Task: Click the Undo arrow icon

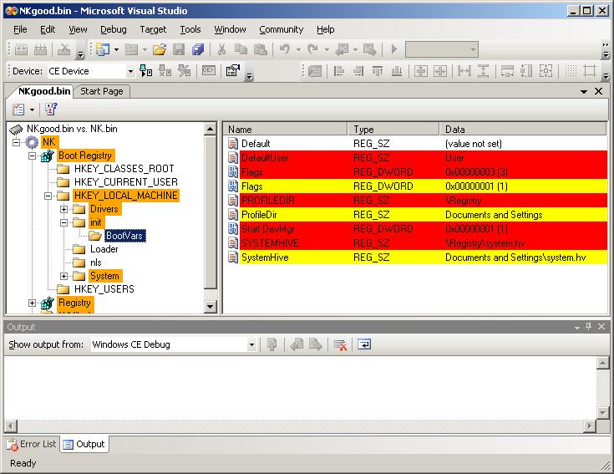Action: tap(285, 49)
